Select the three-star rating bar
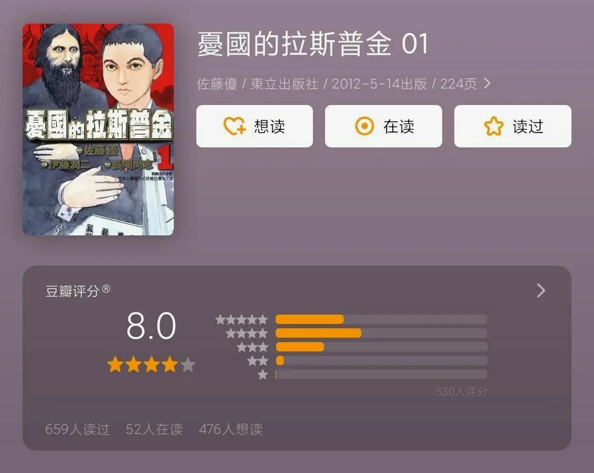The height and width of the screenshot is (473, 594). click(381, 347)
